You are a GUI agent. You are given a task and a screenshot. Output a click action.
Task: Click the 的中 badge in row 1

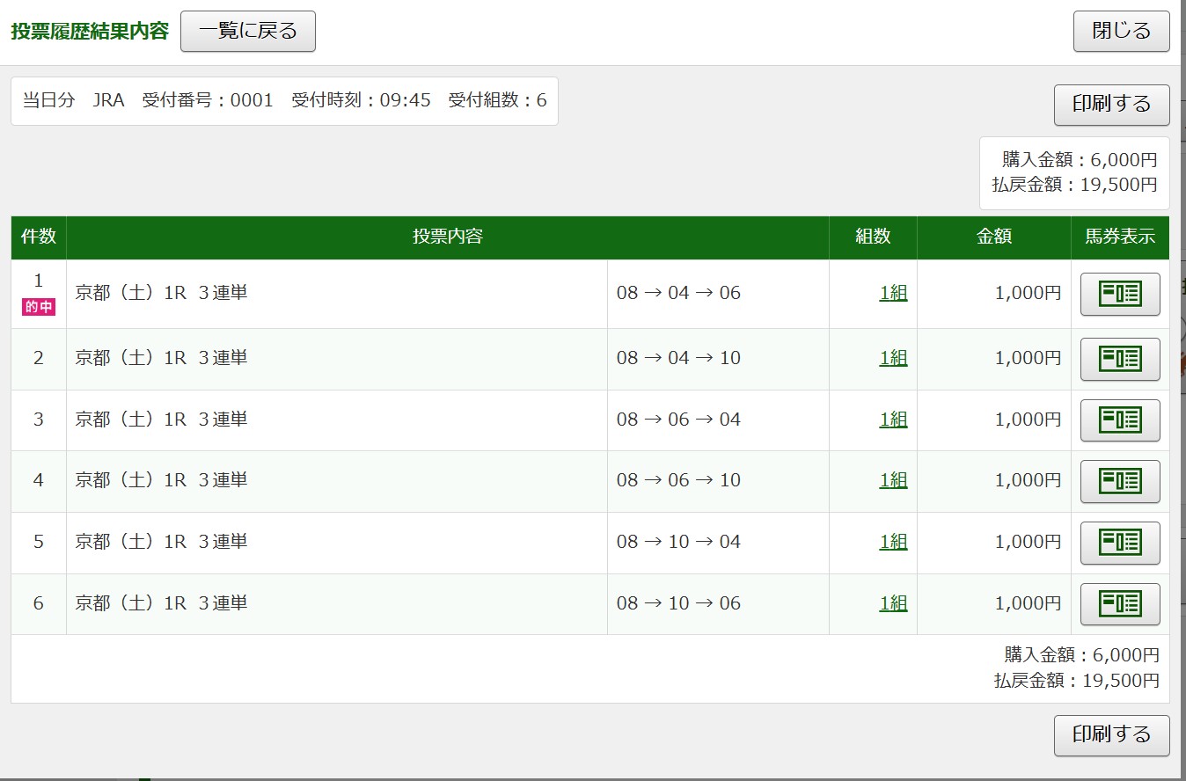(39, 307)
